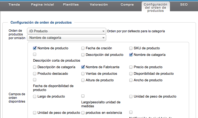Disable Nombre de Fabricante checkbox

[x=83, y=67]
